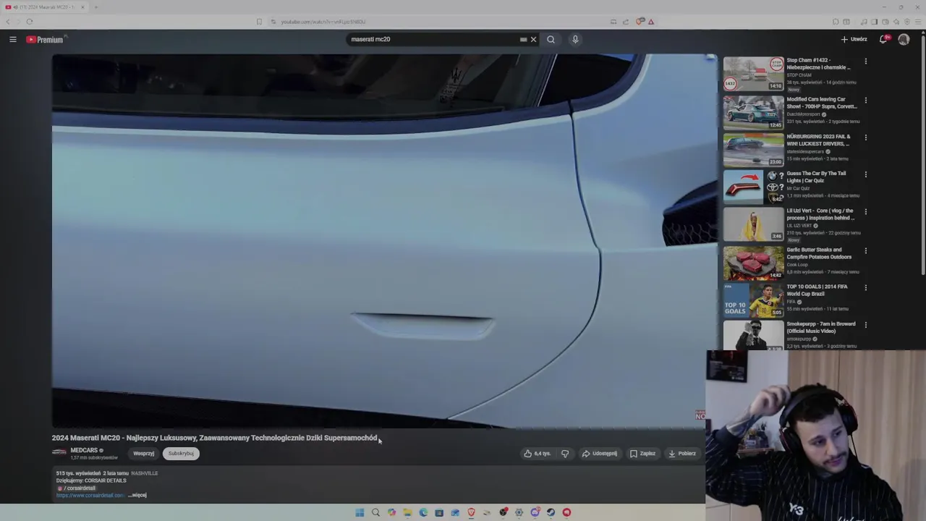926x521 pixels.
Task: Open Smokepurpp 7am in Broward title
Action: tap(821, 327)
